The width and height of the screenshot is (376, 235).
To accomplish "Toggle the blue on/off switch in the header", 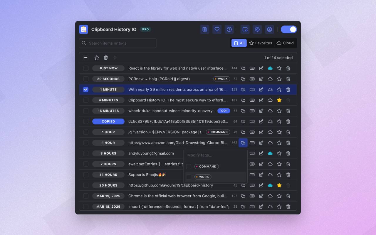I will coord(289,29).
